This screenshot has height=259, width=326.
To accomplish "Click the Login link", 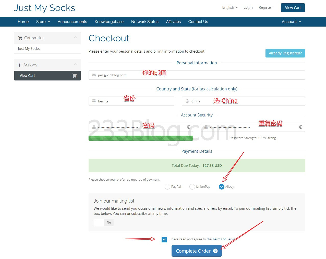I will click(x=248, y=7).
